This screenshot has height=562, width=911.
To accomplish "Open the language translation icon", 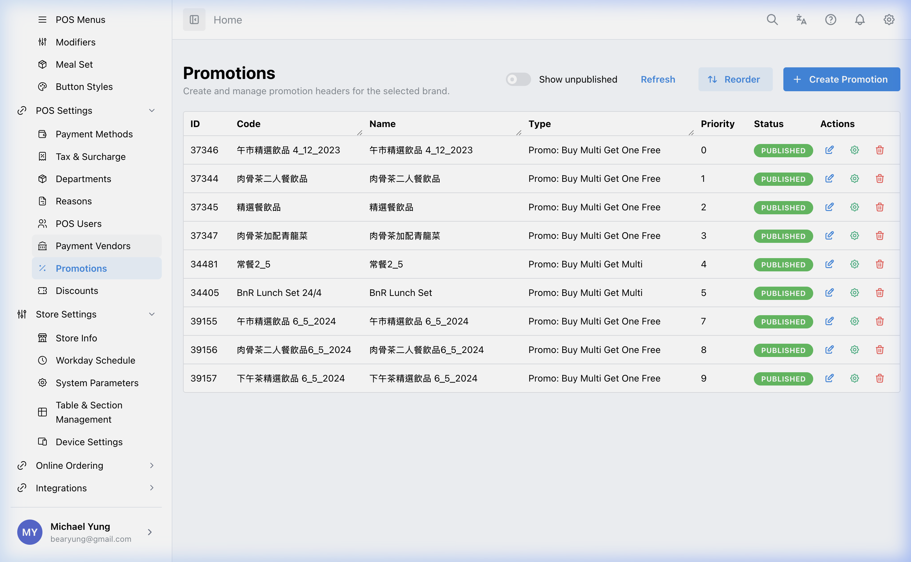I will click(801, 20).
